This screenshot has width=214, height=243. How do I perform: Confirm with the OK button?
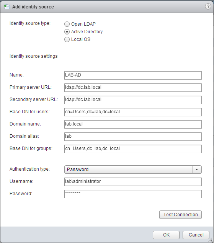coord(166,235)
